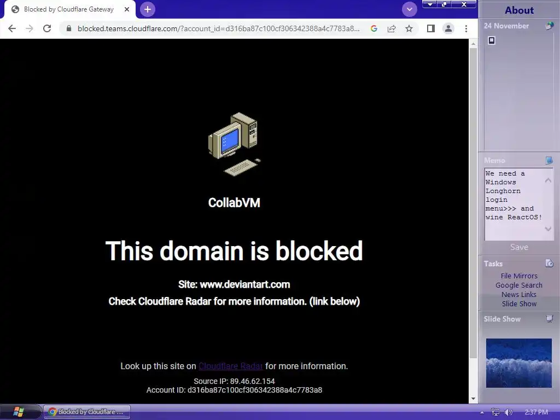
Task: Show hidden tray icons arrow
Action: pyautogui.click(x=482, y=412)
